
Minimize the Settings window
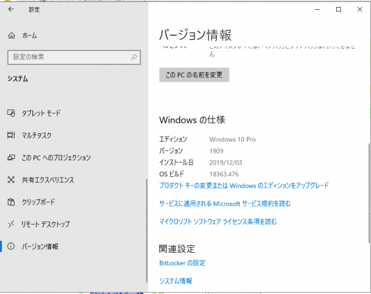tap(317, 9)
